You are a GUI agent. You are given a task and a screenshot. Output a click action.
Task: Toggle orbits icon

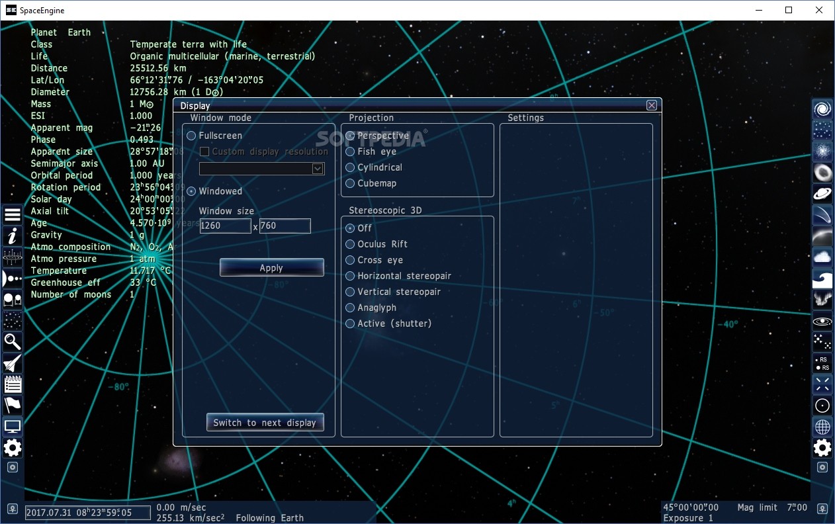822,321
